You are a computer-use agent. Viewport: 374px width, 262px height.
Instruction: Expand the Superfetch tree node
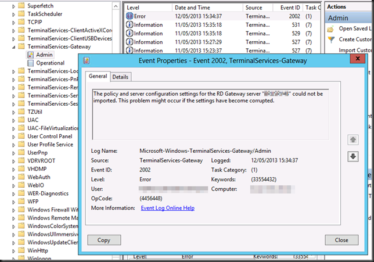13,6
